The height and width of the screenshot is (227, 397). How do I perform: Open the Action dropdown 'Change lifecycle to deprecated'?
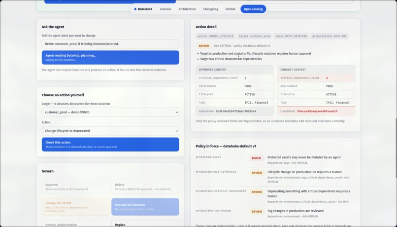coord(110,131)
